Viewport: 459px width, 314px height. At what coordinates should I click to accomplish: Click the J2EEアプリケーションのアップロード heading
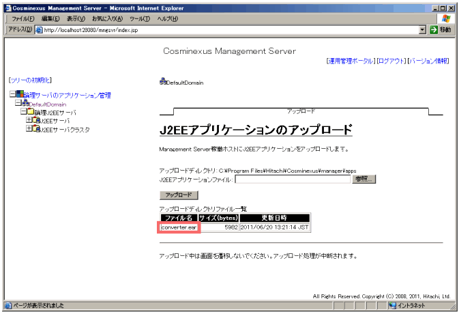[x=256, y=130]
